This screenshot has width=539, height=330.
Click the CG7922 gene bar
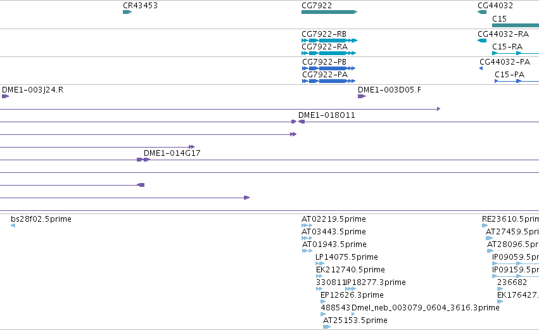click(x=329, y=12)
